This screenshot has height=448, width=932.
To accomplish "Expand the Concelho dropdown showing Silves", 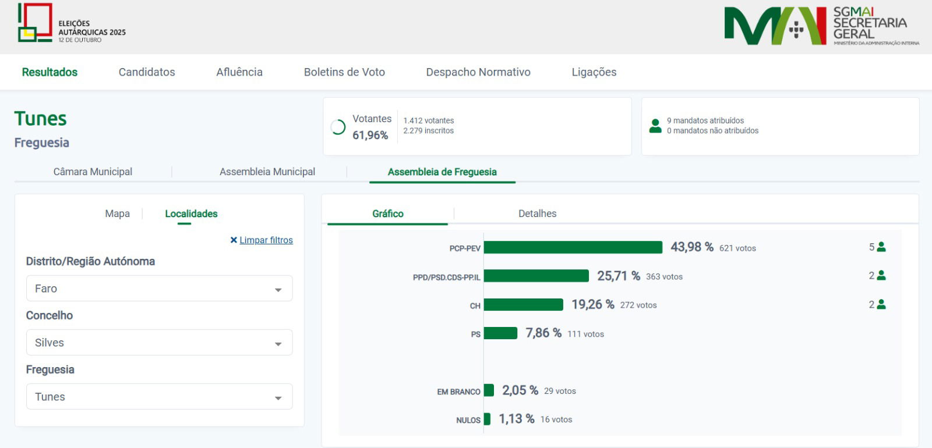I will click(159, 343).
